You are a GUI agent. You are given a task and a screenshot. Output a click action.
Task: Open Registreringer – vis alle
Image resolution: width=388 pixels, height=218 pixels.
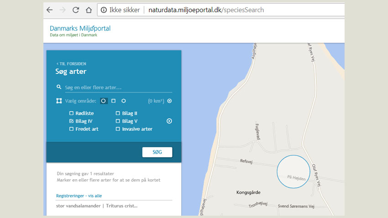point(79,196)
